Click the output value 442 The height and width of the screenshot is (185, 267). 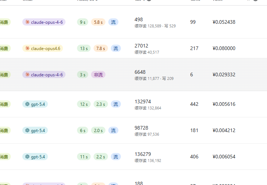[194, 104]
